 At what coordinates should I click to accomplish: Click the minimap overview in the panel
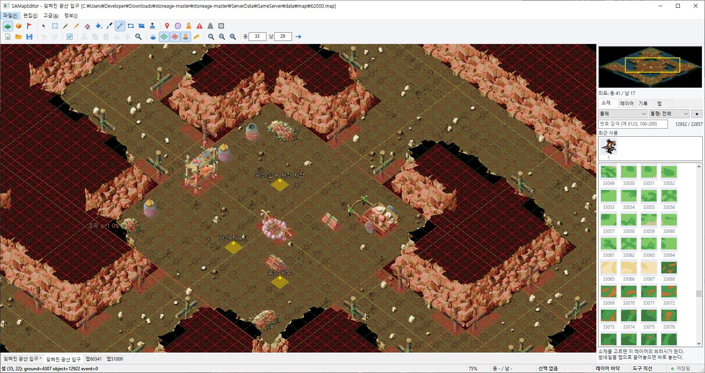[650, 67]
